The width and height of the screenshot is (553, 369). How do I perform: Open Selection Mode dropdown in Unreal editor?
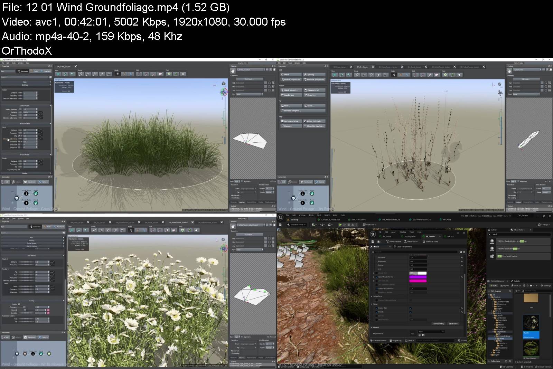297,225
